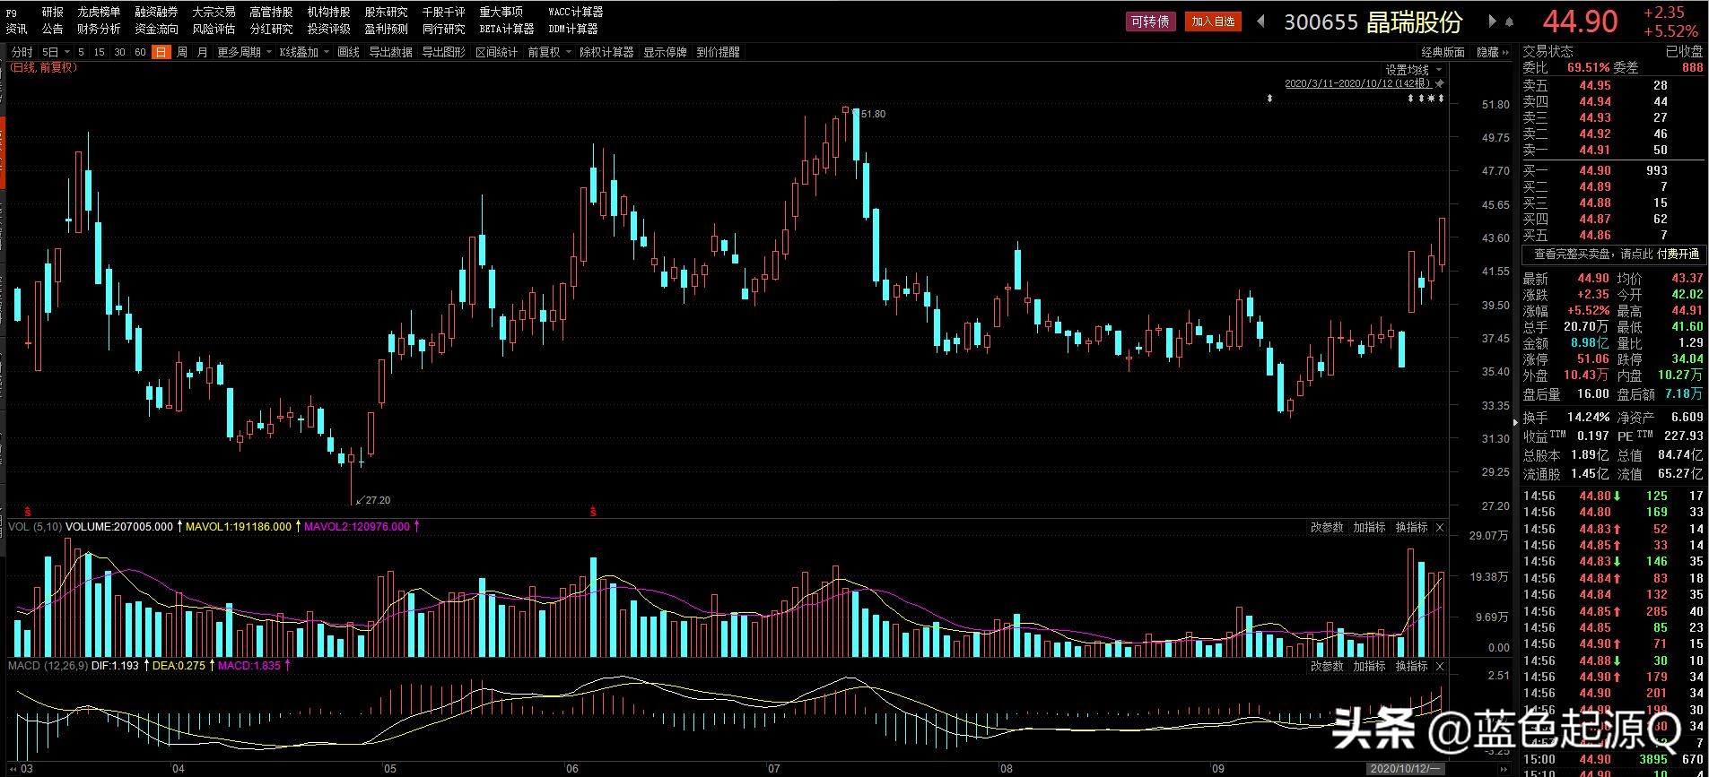Open the 股东研究 menu item
1709x777 pixels.
click(386, 13)
